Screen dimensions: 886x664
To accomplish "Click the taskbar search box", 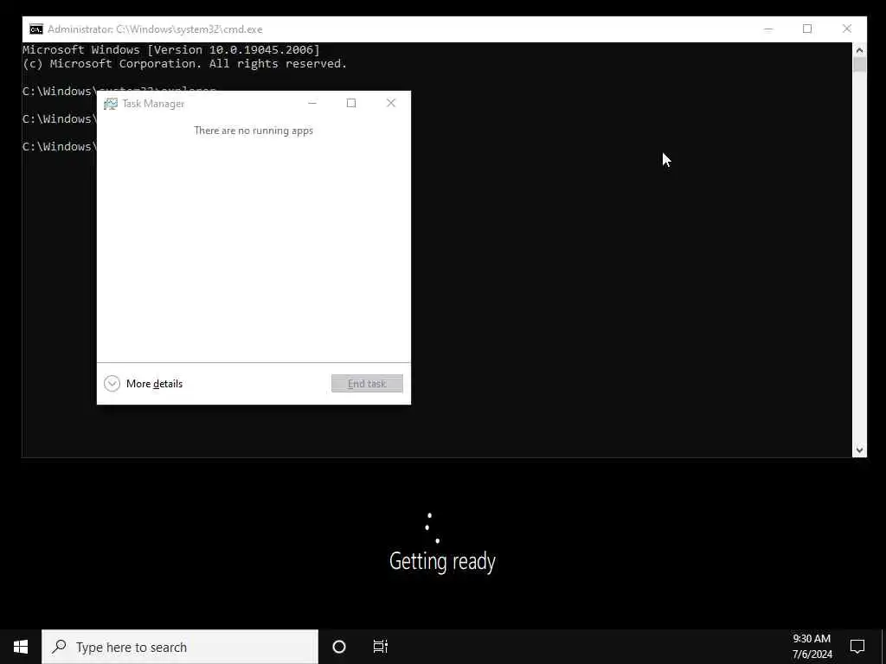I will pos(180,647).
